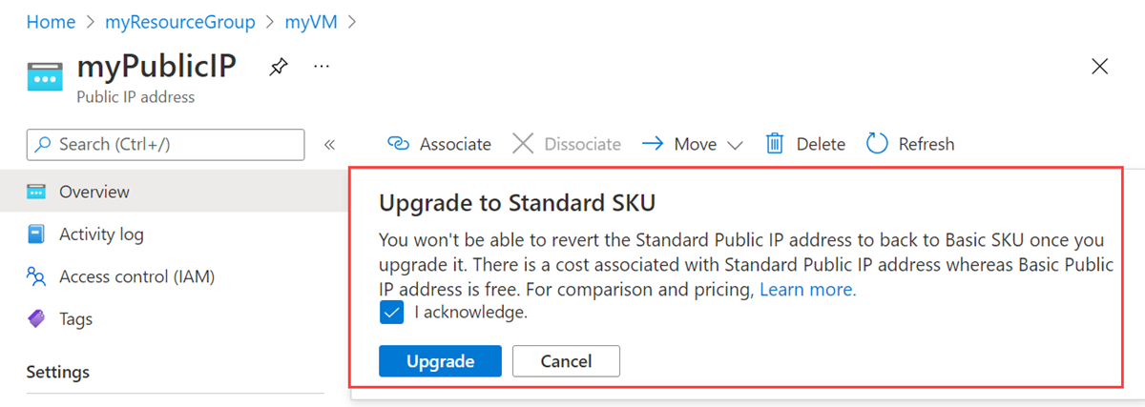Close the myPublicIP blade
Viewport: 1145px width, 407px height.
tap(1099, 66)
